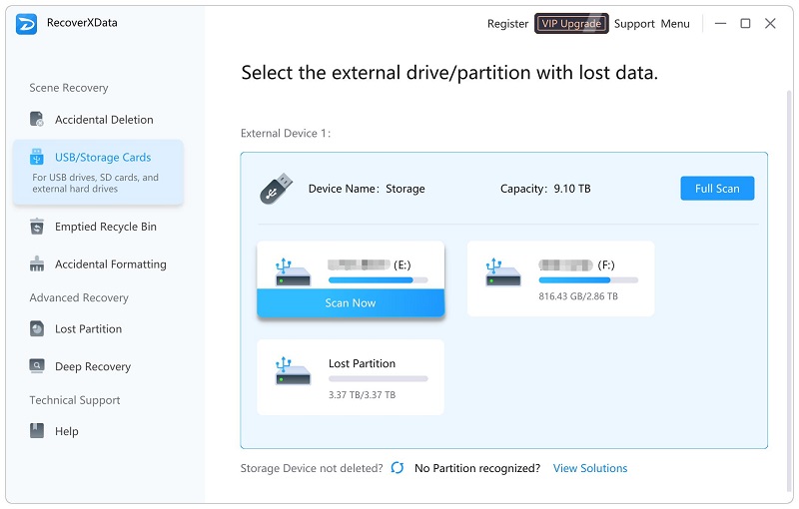The height and width of the screenshot is (509, 799).
Task: Click the Help book icon
Action: [x=37, y=432]
